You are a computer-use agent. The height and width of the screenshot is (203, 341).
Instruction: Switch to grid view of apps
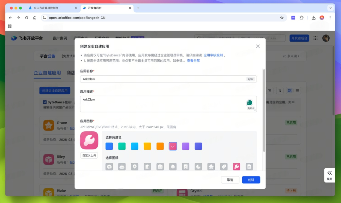[x=290, y=90]
